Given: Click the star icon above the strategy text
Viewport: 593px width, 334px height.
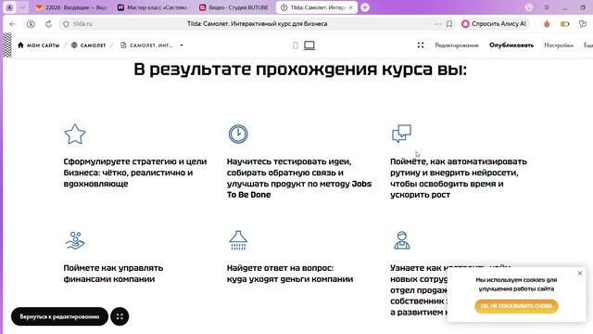Looking at the screenshot, I should [75, 134].
